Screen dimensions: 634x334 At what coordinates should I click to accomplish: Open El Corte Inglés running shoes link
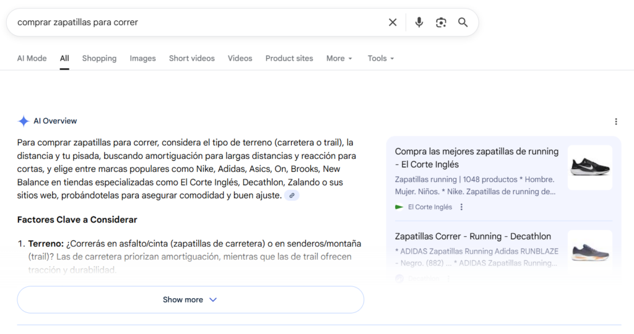click(477, 158)
